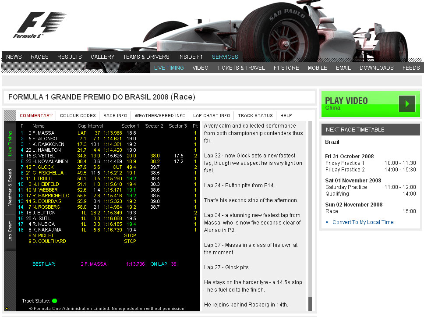
Task: Switch to the TRACK STATUS tab
Action: (255, 116)
